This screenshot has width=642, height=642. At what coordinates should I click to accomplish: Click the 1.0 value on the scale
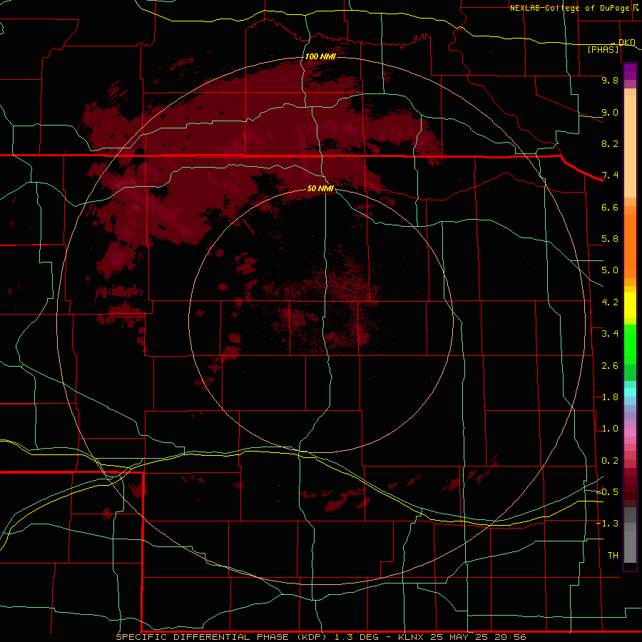tap(610, 429)
